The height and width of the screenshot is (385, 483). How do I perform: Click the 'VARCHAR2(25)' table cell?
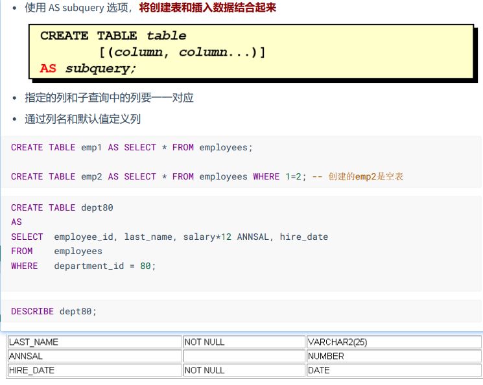394,342
